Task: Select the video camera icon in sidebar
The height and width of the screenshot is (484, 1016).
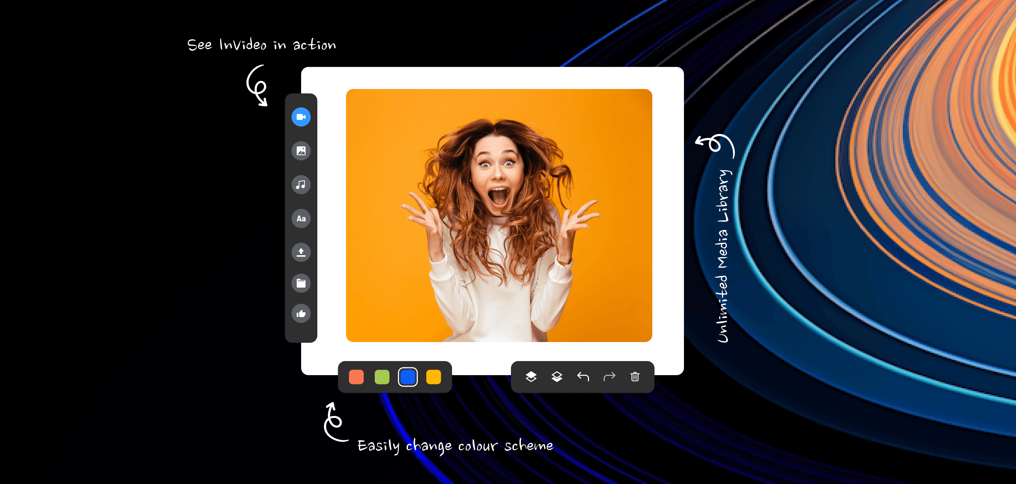Action: click(301, 117)
